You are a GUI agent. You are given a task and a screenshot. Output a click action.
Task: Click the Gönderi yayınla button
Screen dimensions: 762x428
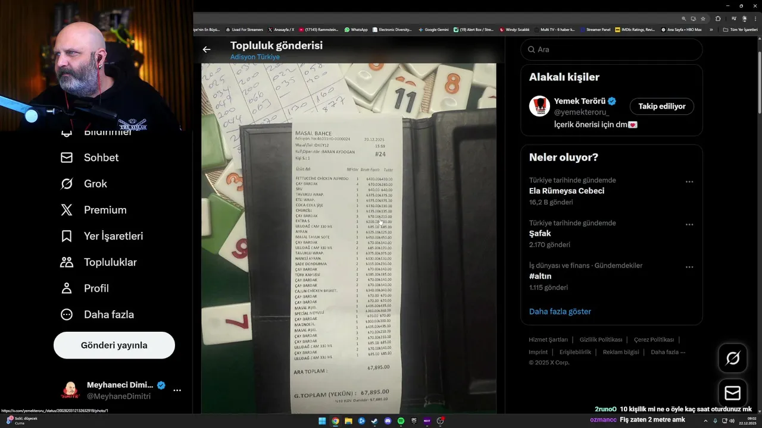pyautogui.click(x=114, y=345)
